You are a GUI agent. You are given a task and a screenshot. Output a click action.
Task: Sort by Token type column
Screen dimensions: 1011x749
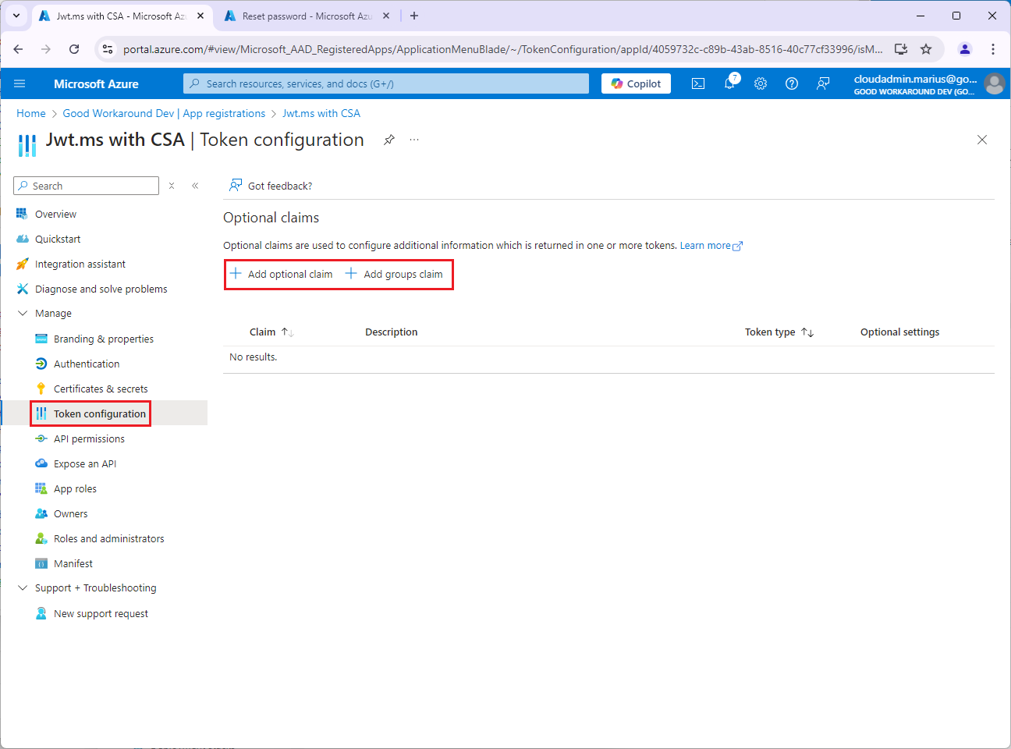click(x=807, y=332)
